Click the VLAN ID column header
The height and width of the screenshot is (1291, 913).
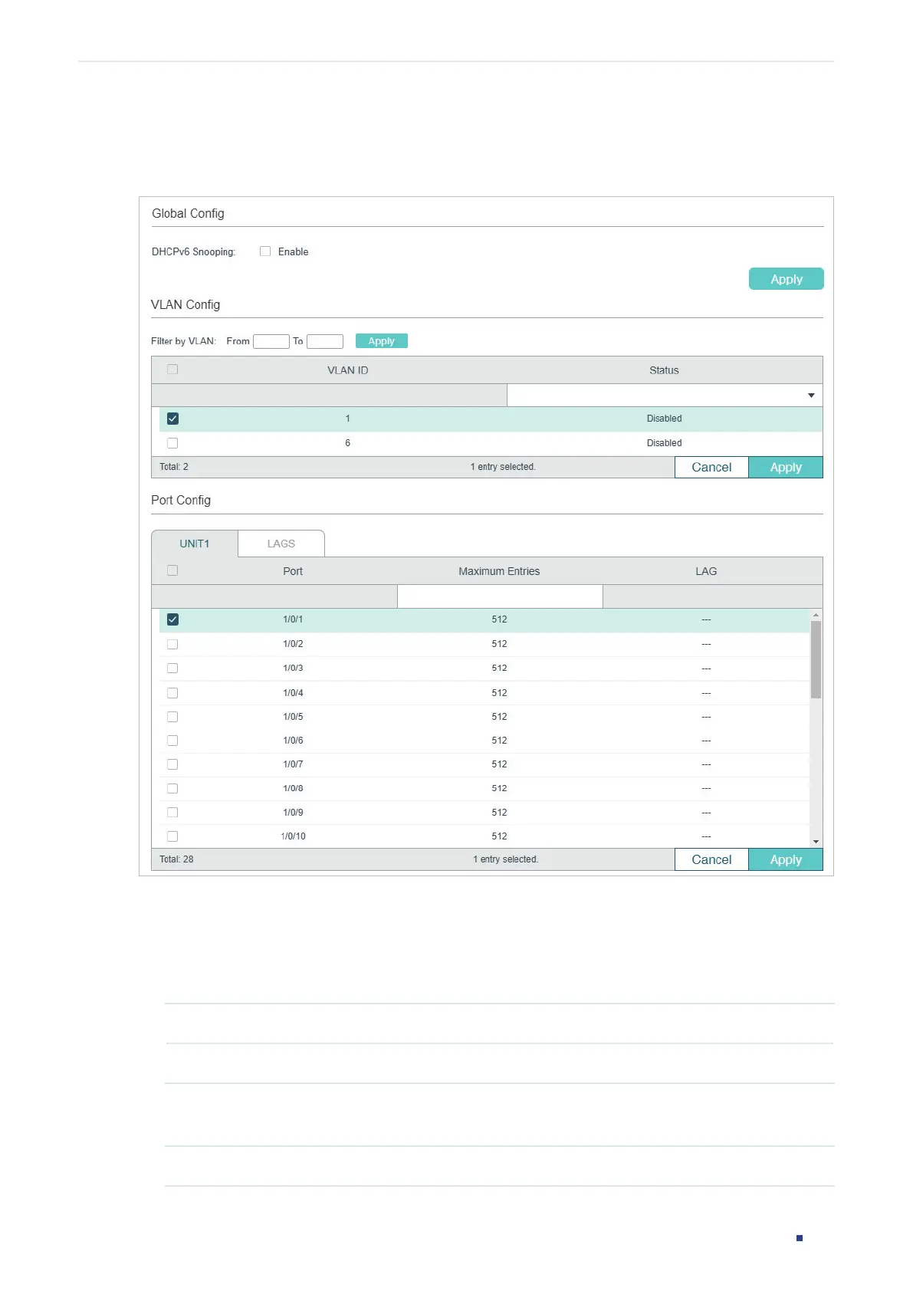(x=348, y=370)
